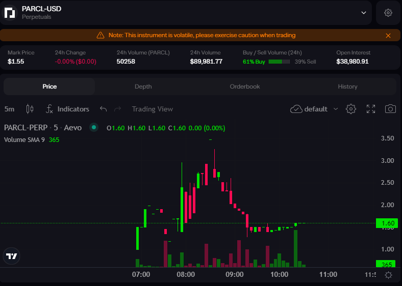Click the 24h Volume (PARCL) value 50258
This screenshot has height=286, width=402.
pos(125,62)
